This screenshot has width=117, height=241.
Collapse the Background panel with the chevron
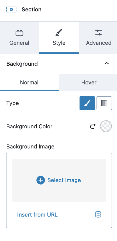tap(106, 64)
